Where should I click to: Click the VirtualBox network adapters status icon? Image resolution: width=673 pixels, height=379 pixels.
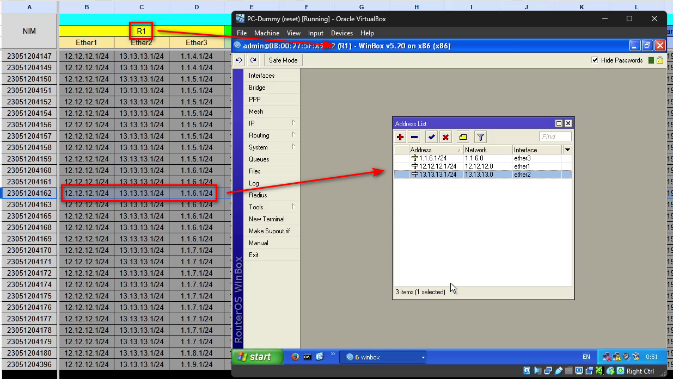pos(548,371)
